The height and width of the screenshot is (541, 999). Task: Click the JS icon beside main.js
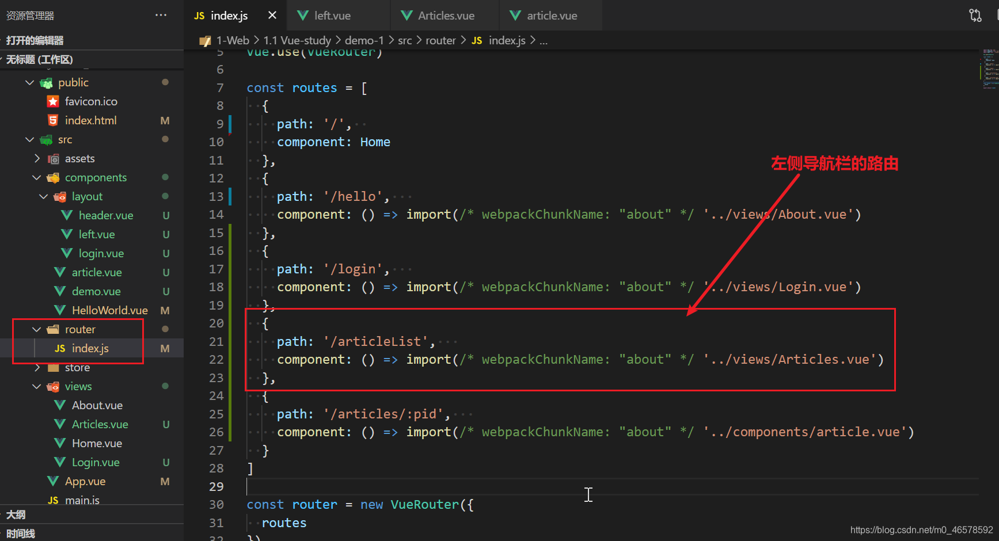tap(53, 500)
